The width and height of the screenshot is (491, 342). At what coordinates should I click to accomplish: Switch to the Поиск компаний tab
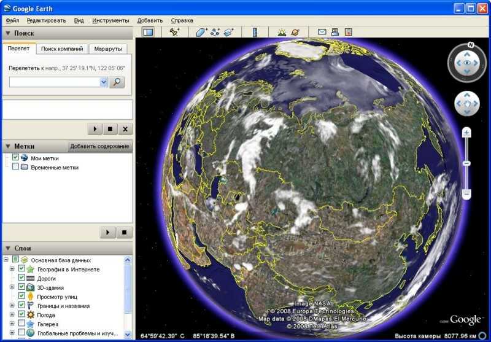[x=62, y=49]
